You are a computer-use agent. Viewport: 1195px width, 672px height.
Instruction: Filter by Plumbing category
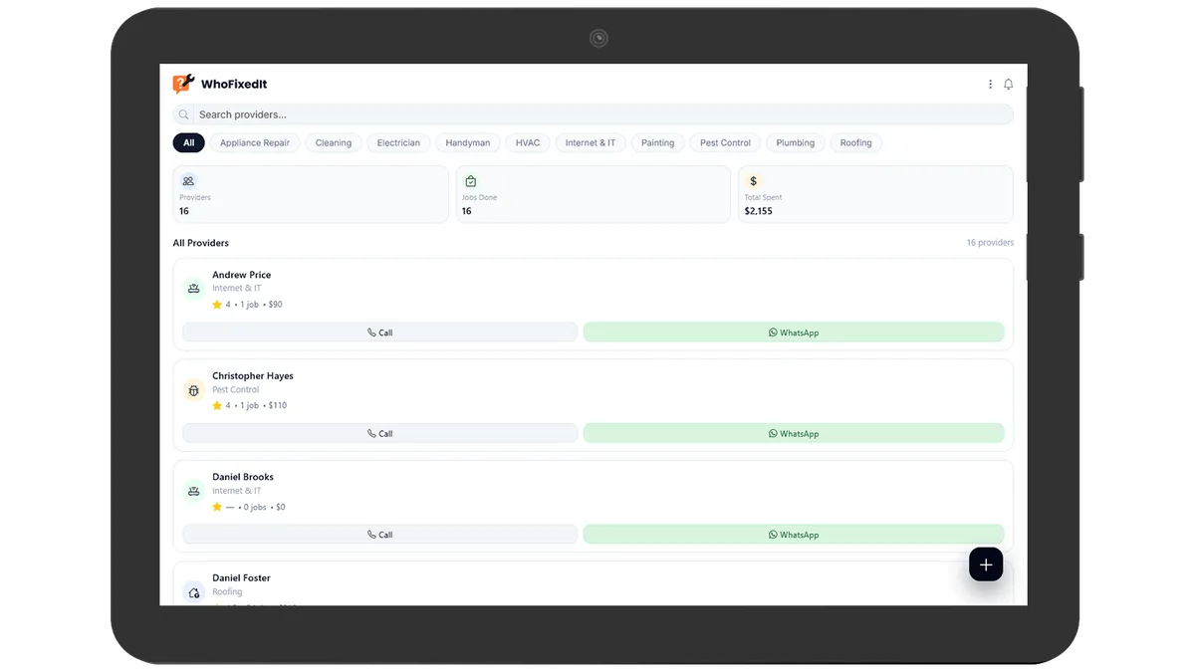point(796,142)
